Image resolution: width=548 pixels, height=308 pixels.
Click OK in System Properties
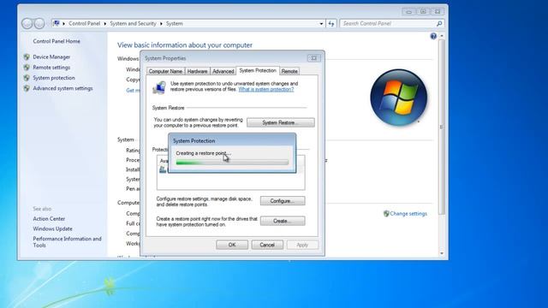232,245
